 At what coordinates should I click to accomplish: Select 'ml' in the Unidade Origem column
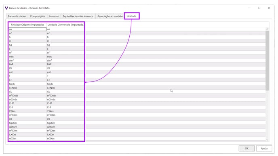click(x=27, y=119)
